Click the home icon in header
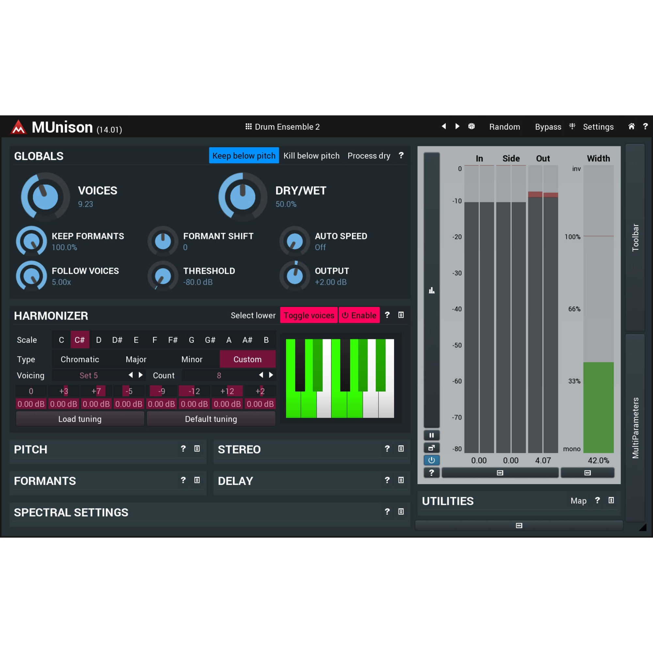Image resolution: width=653 pixels, height=653 pixels. (631, 126)
